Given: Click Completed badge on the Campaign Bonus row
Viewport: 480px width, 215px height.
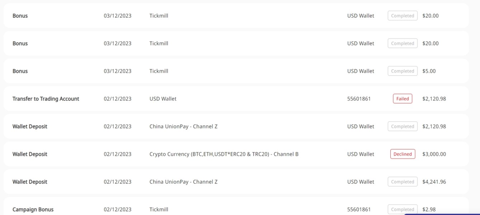Looking at the screenshot, I should pos(403,209).
